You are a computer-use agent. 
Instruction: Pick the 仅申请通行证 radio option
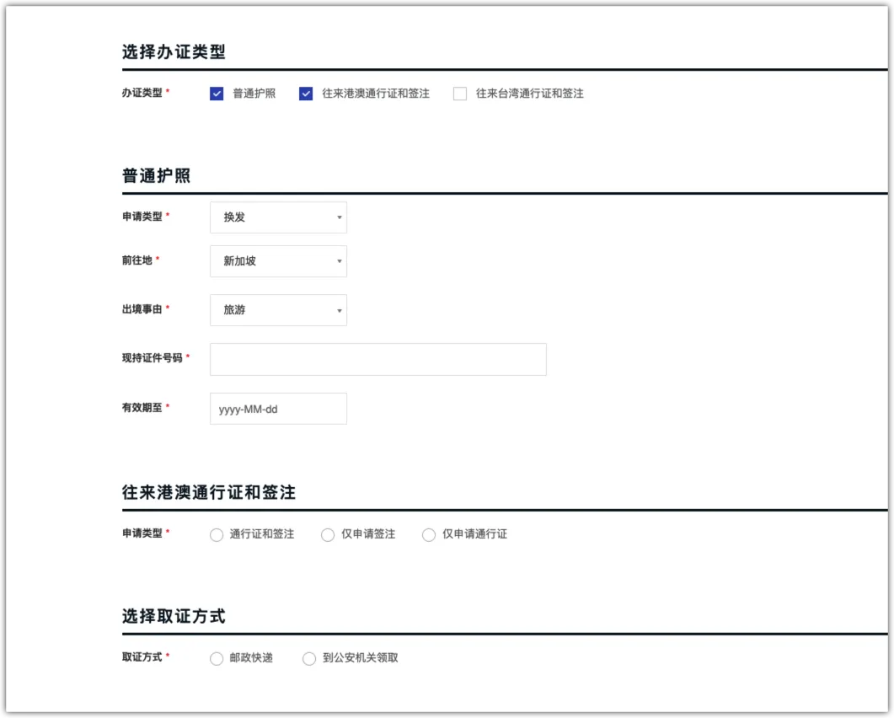tap(429, 534)
